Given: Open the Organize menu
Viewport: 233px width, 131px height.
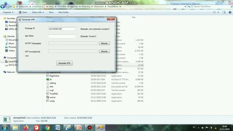Looking at the screenshot, I should [8, 12].
